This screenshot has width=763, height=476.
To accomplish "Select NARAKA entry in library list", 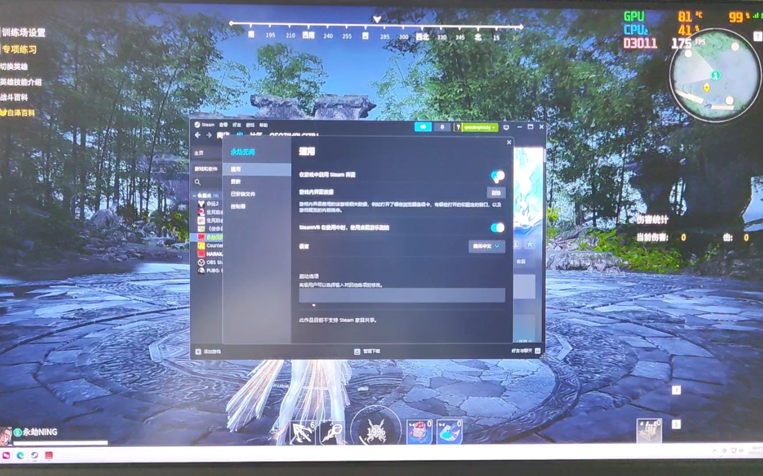I will (x=210, y=254).
